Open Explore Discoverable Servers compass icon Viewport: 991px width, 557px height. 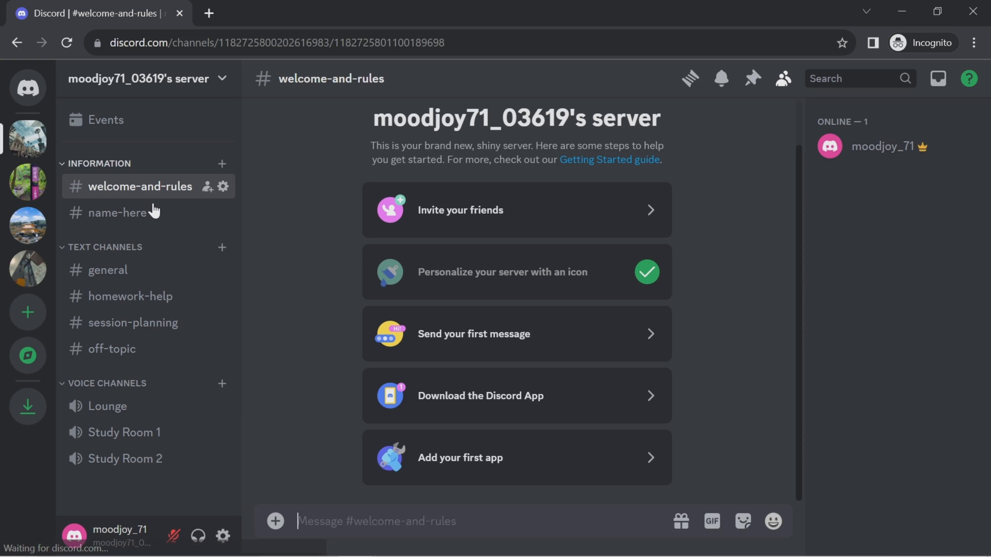tap(28, 355)
